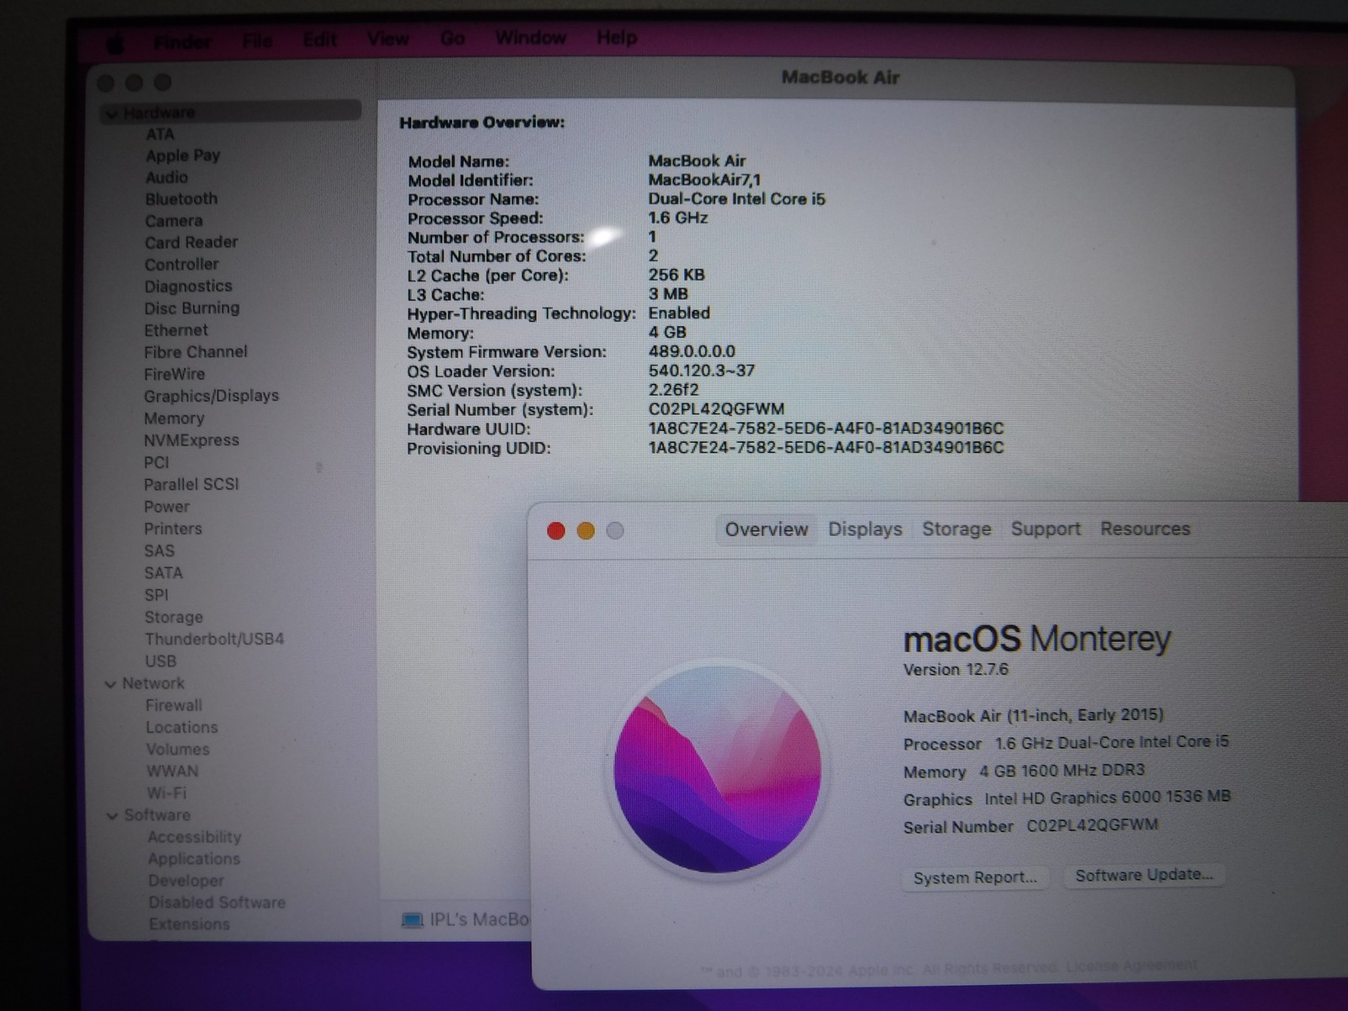Select Diagnostics in the sidebar
Viewport: 1348px width, 1011px height.
[x=188, y=286]
